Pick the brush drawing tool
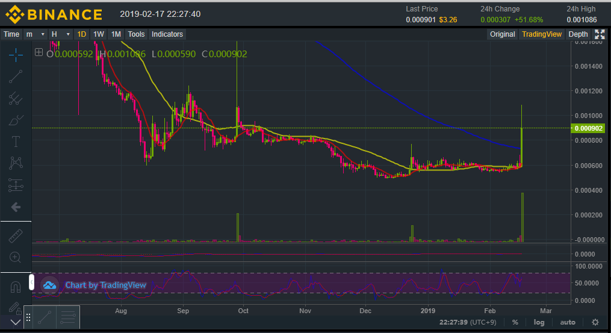611x333 pixels. [16, 120]
